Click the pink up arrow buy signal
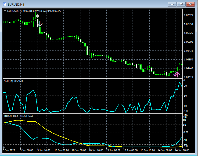The width and height of the screenshot is (198, 156). tap(177, 74)
